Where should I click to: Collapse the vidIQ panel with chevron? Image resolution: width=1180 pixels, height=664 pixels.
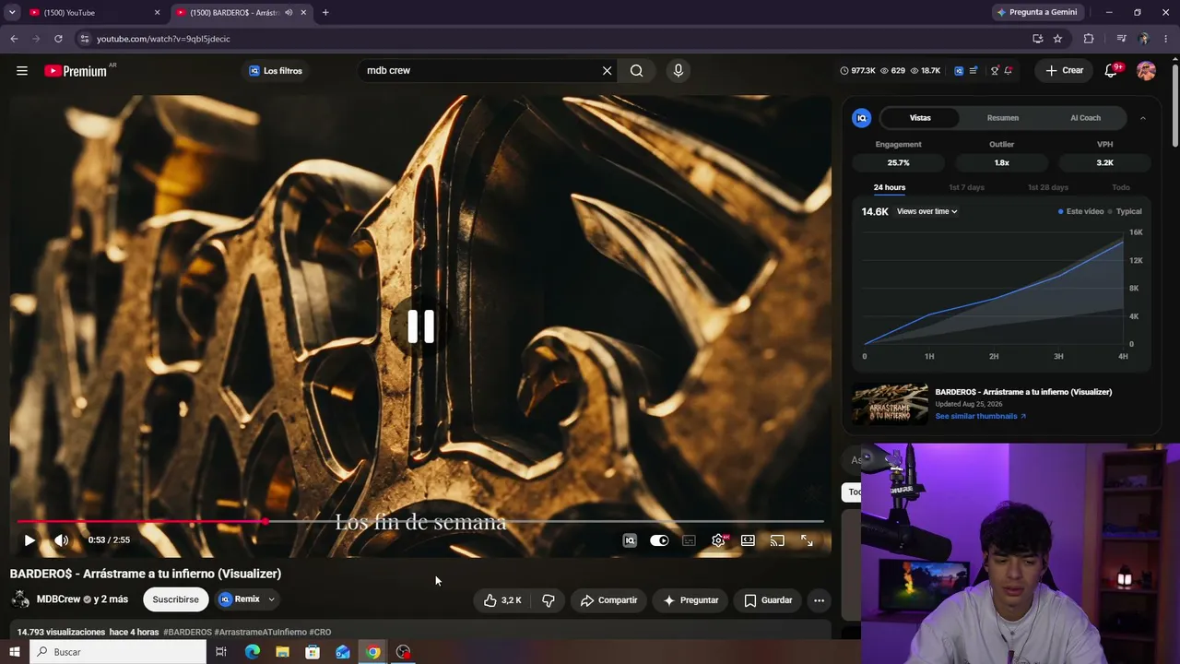click(1142, 118)
